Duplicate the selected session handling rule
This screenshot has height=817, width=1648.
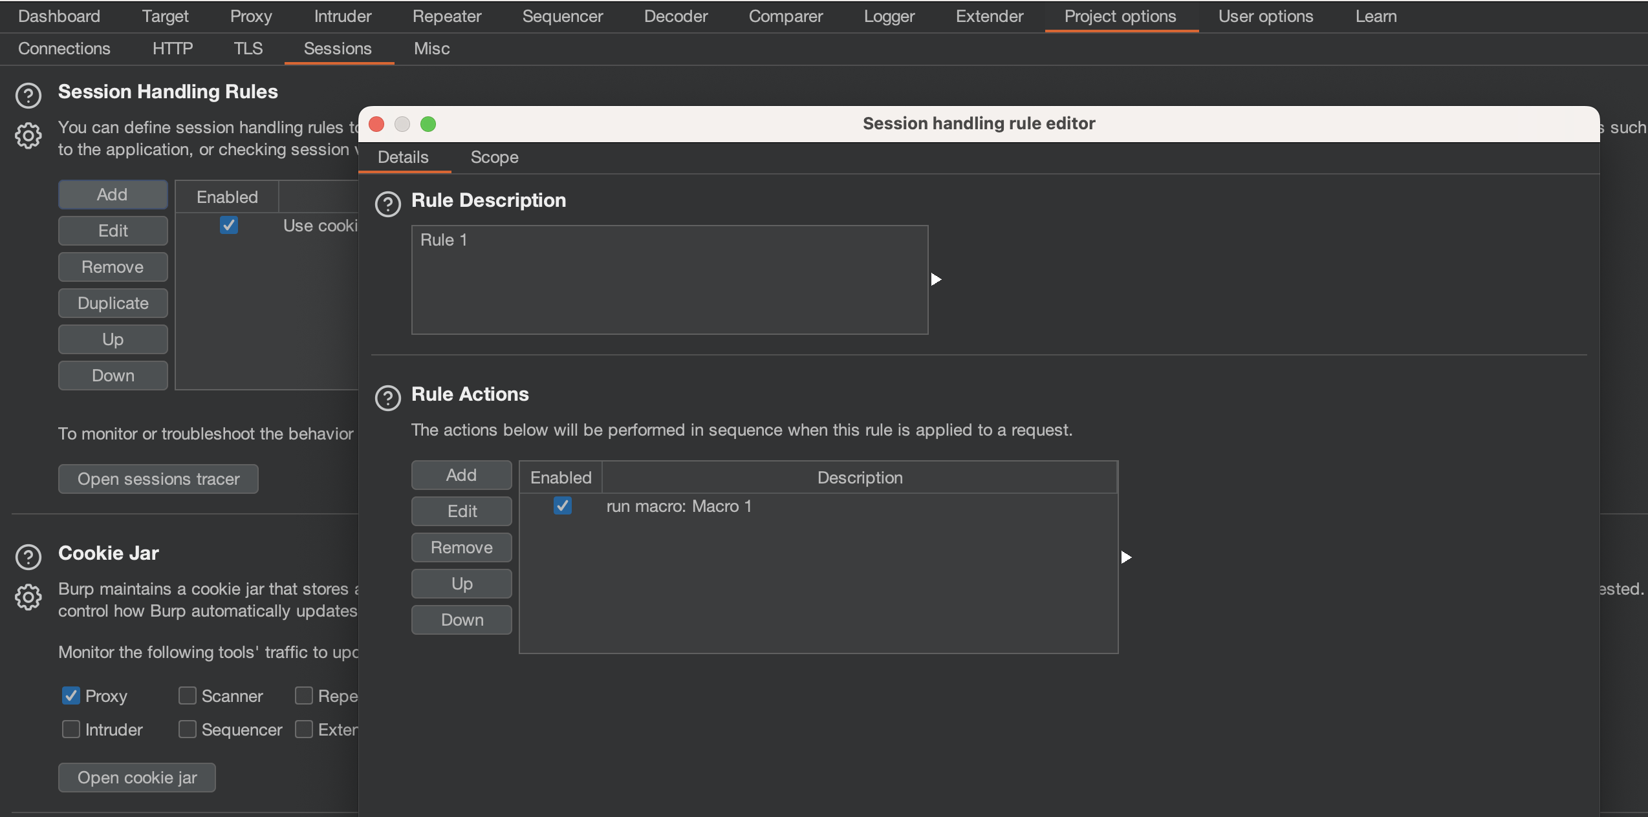coord(113,303)
